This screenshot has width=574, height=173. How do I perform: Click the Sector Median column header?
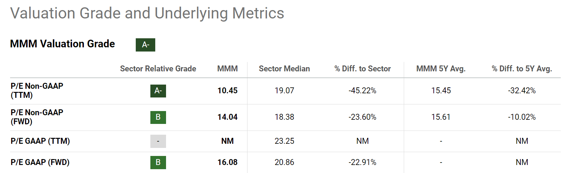tap(284, 69)
